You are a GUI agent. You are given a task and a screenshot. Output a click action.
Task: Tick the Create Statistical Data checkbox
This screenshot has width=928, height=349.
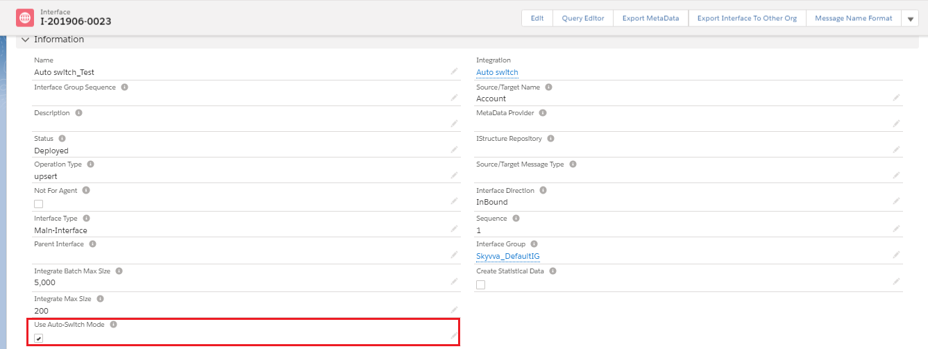click(x=481, y=284)
